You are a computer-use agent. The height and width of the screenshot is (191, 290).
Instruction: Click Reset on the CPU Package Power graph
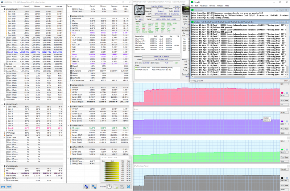coord(286,186)
